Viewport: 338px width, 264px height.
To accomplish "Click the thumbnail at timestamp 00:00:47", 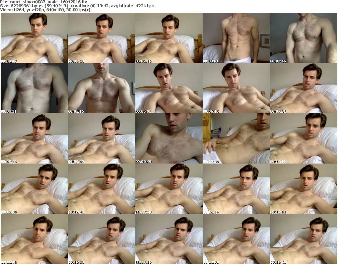I will tap(34, 38).
